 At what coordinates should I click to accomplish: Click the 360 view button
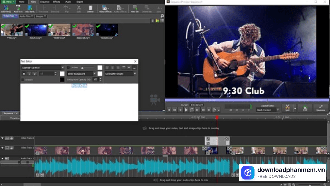coord(305,108)
